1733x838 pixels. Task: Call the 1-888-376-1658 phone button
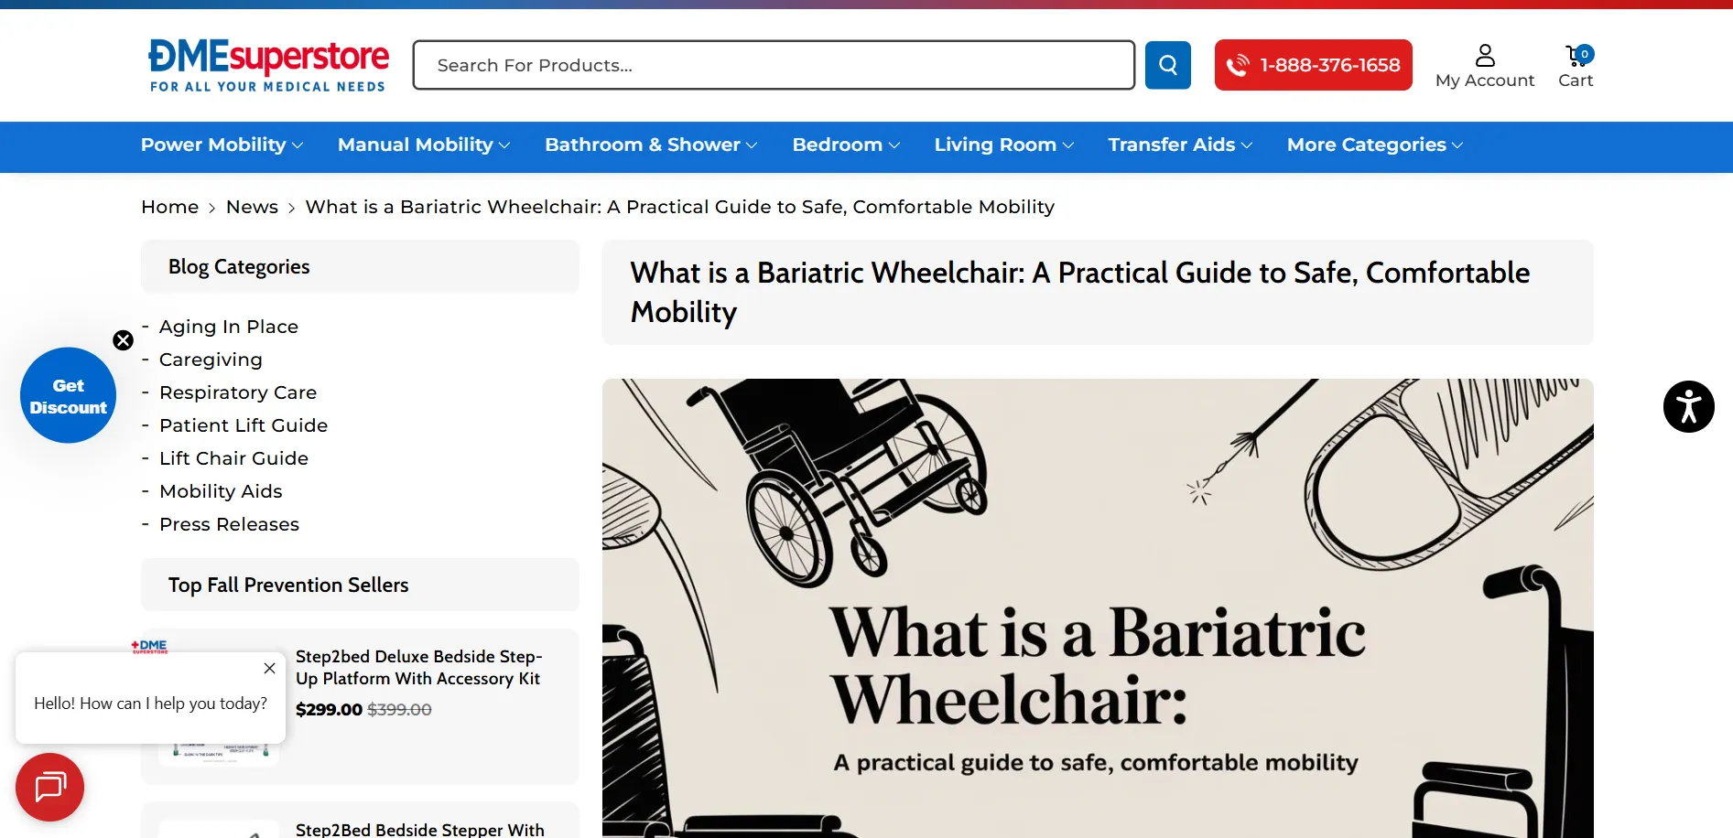click(1313, 65)
